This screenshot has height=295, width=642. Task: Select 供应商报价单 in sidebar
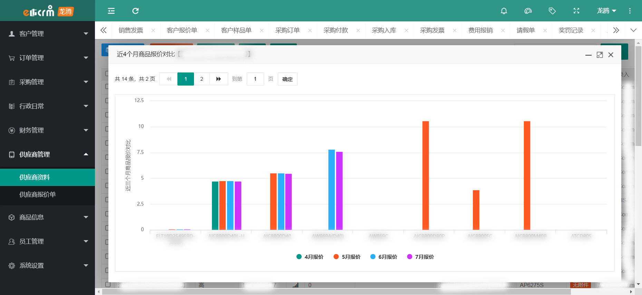pyautogui.click(x=37, y=195)
